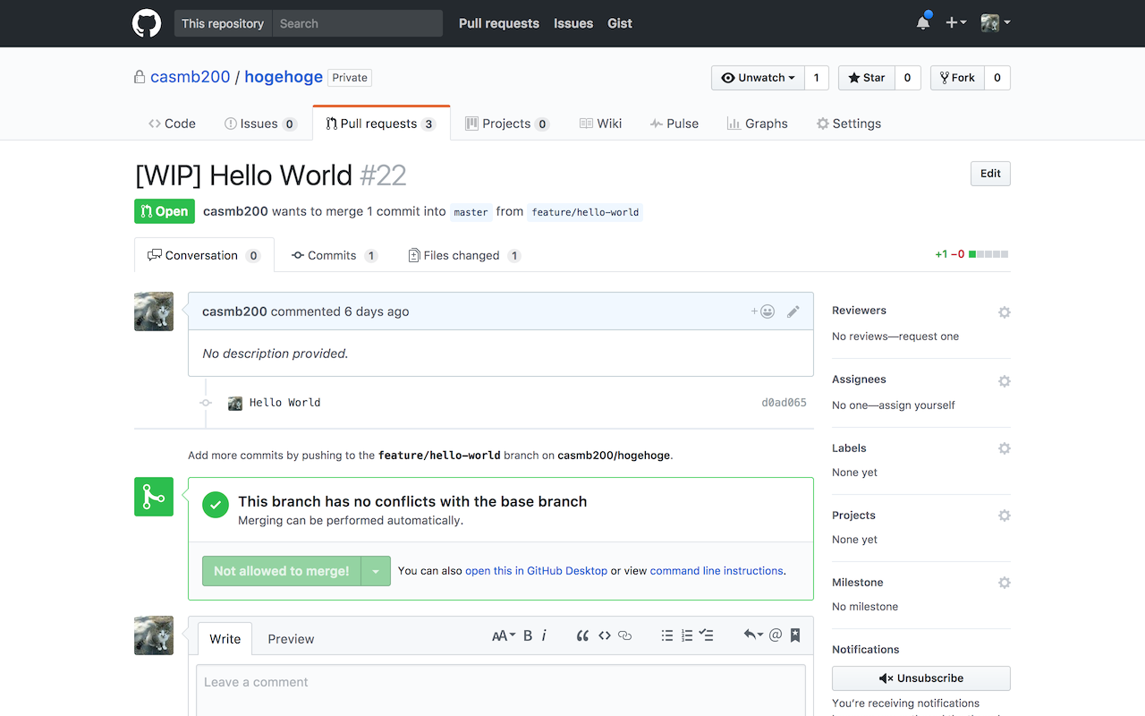Open the hogehoge repository link
Viewport: 1145px width, 716px height.
tap(284, 77)
